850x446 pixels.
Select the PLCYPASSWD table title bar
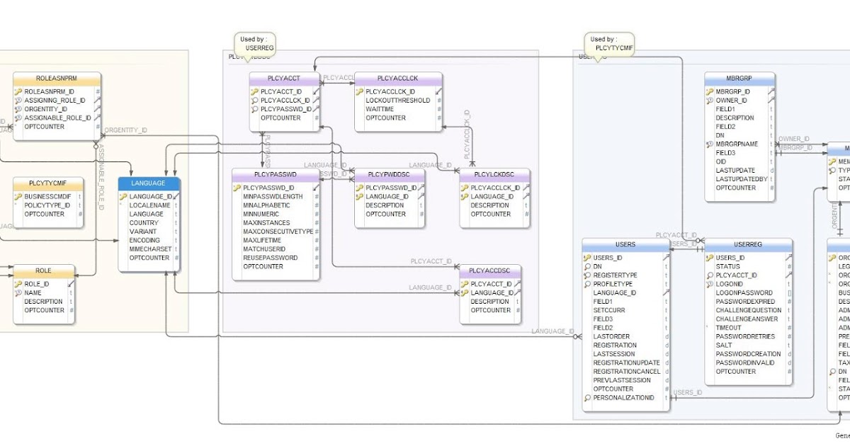tap(276, 173)
